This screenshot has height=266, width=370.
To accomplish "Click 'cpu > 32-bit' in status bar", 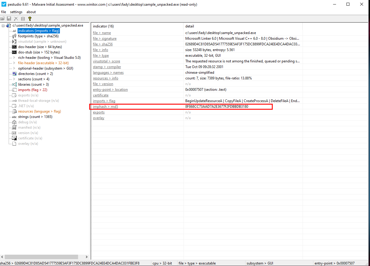I will coord(162,263).
